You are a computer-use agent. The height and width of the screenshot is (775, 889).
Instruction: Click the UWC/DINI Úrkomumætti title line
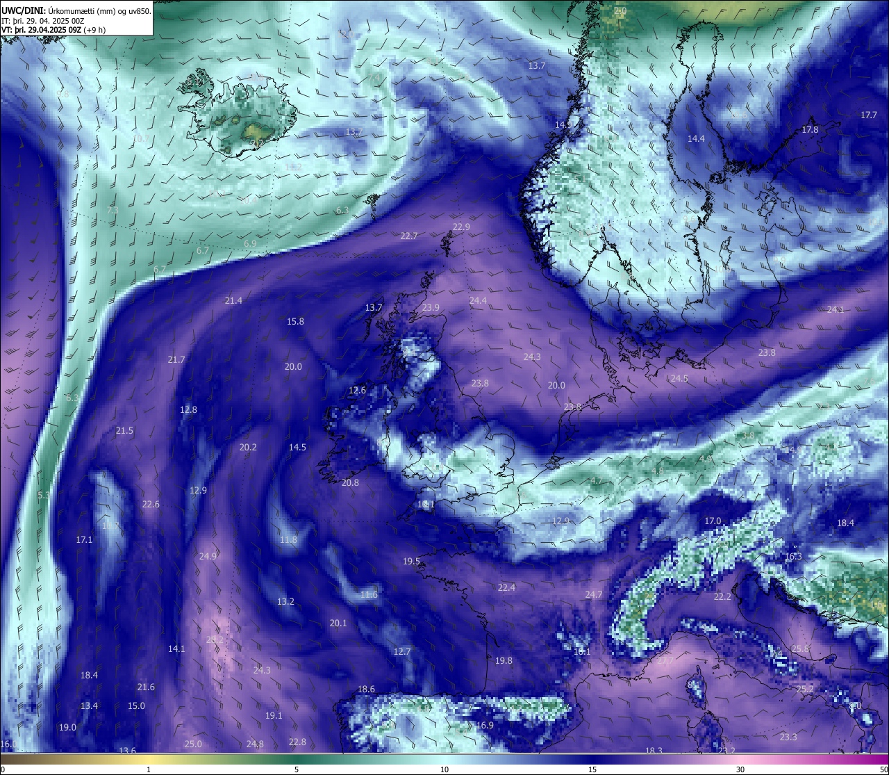(x=76, y=10)
